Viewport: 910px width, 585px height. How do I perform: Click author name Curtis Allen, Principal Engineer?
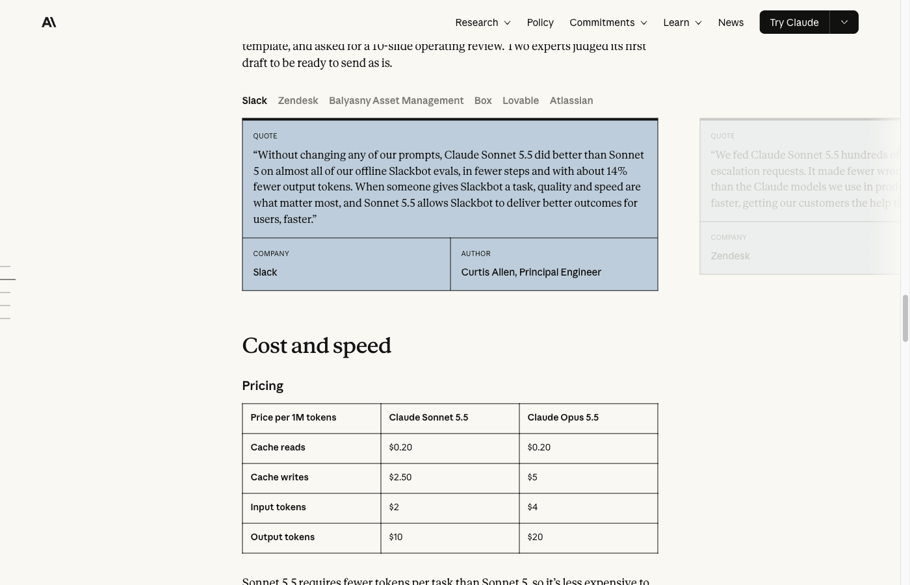(x=531, y=272)
